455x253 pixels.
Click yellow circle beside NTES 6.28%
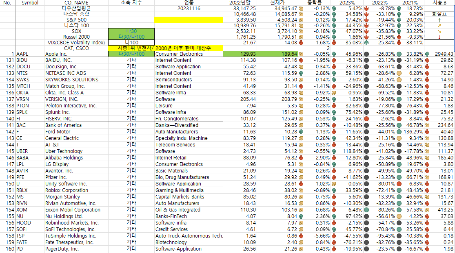[x=399, y=73]
